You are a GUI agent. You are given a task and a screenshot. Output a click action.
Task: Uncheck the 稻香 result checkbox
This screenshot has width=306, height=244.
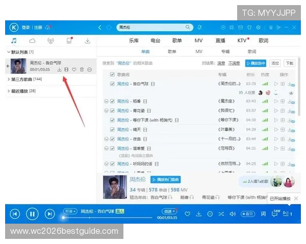coord(112,101)
